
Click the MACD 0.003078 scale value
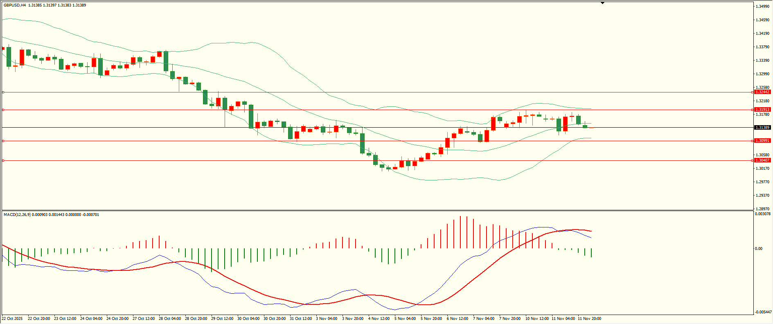[x=763, y=214]
